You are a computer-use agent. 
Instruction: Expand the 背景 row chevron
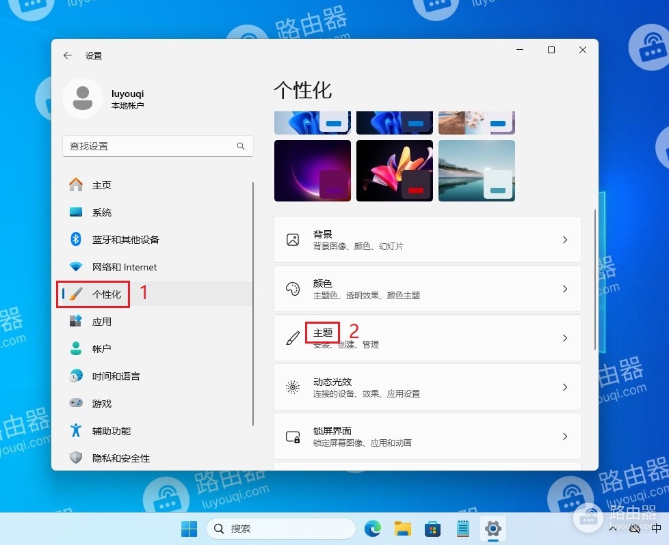pos(565,240)
